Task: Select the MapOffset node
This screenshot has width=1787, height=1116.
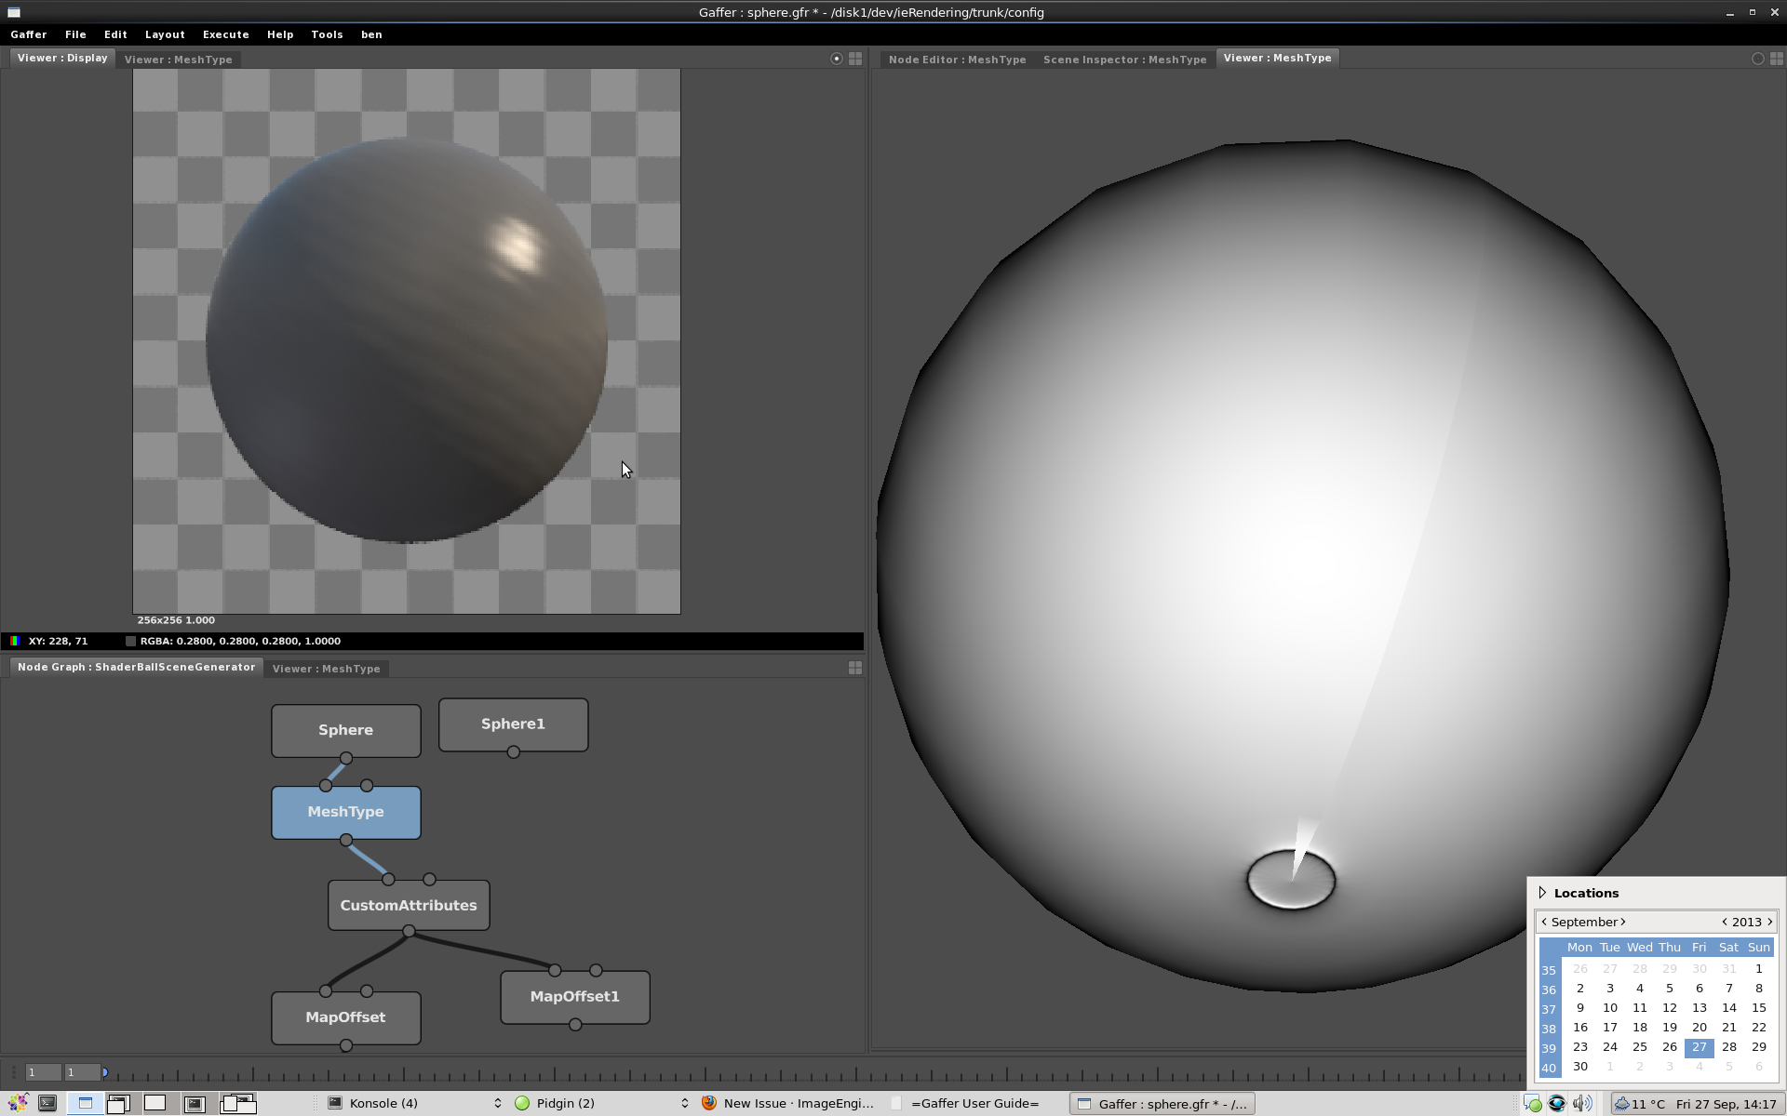Action: [x=346, y=1017]
